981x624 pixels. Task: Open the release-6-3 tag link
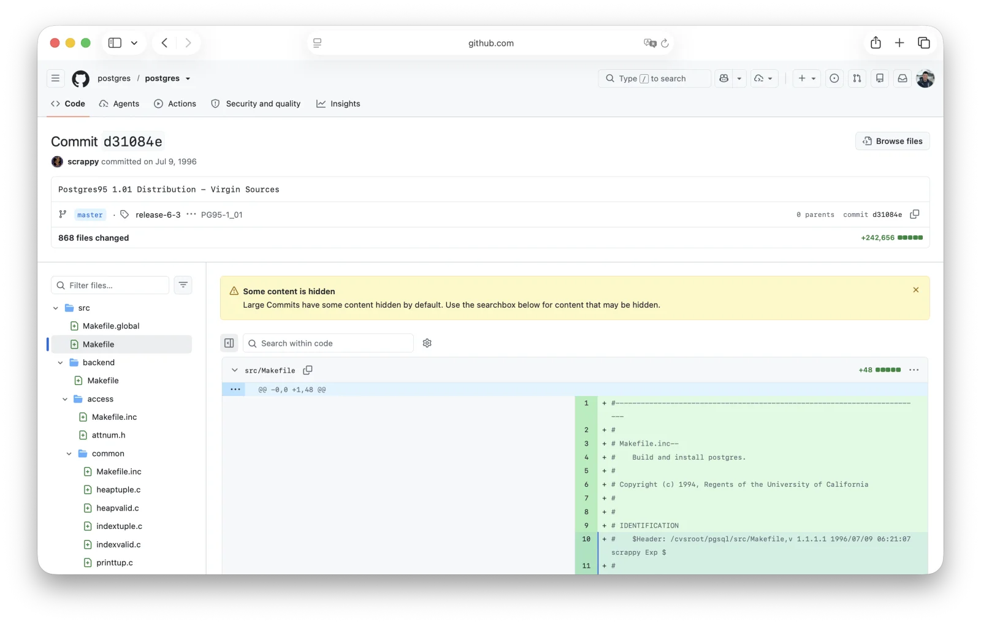(158, 215)
